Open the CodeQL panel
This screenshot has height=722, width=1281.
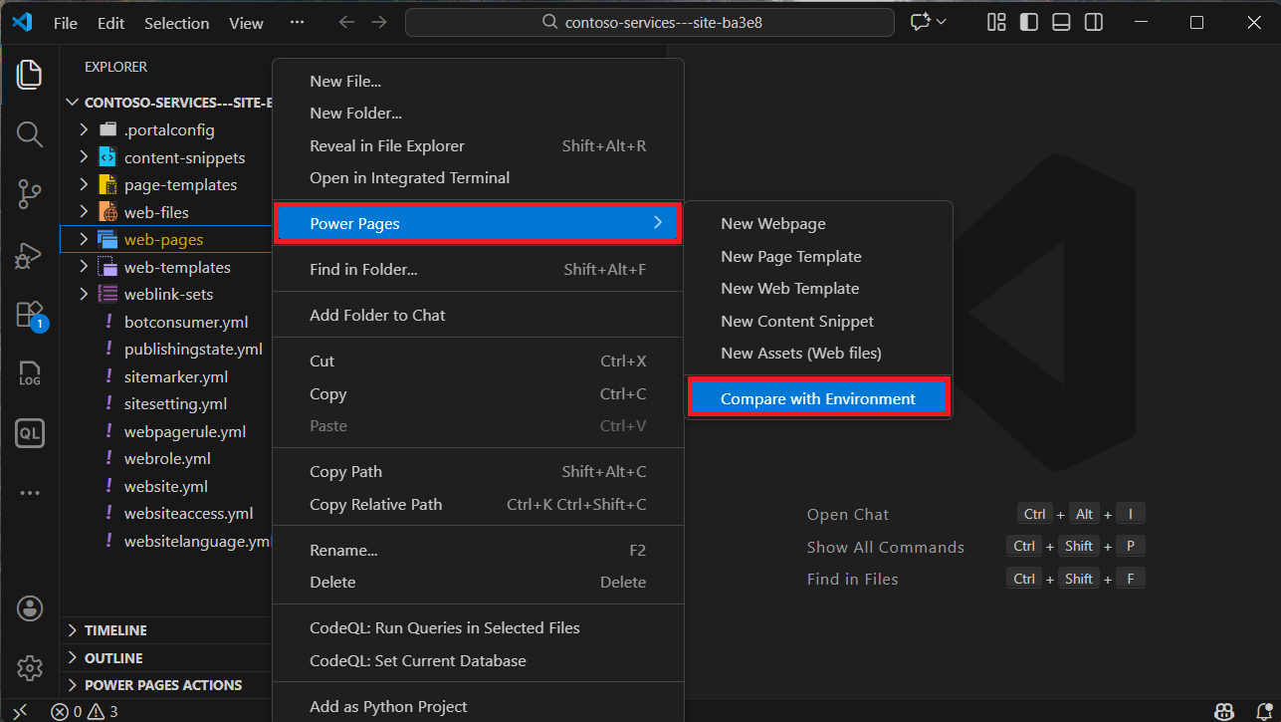29,433
